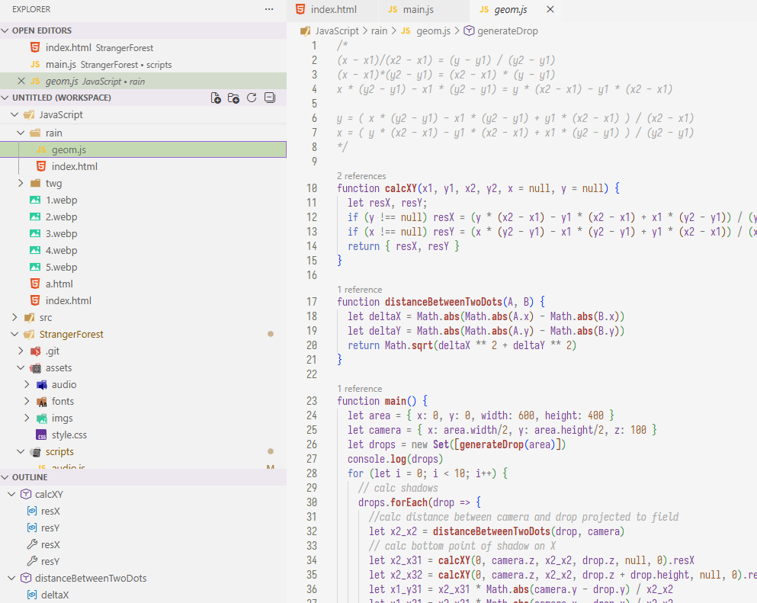
Task: Click the fonts folder icon
Action: click(41, 402)
